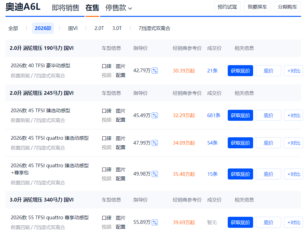Image resolution: width=305 pixels, height=233 pixels.
Task: Open the calculator icon next to 49.98万
Action: pyautogui.click(x=155, y=174)
